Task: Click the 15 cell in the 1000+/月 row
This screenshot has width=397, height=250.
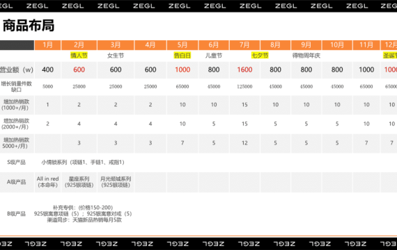Action: tap(244, 105)
